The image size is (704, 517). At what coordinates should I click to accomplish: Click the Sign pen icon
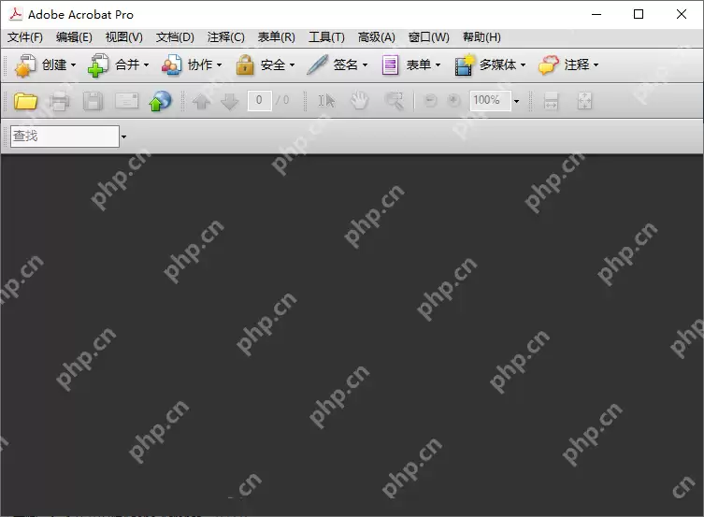pyautogui.click(x=318, y=65)
